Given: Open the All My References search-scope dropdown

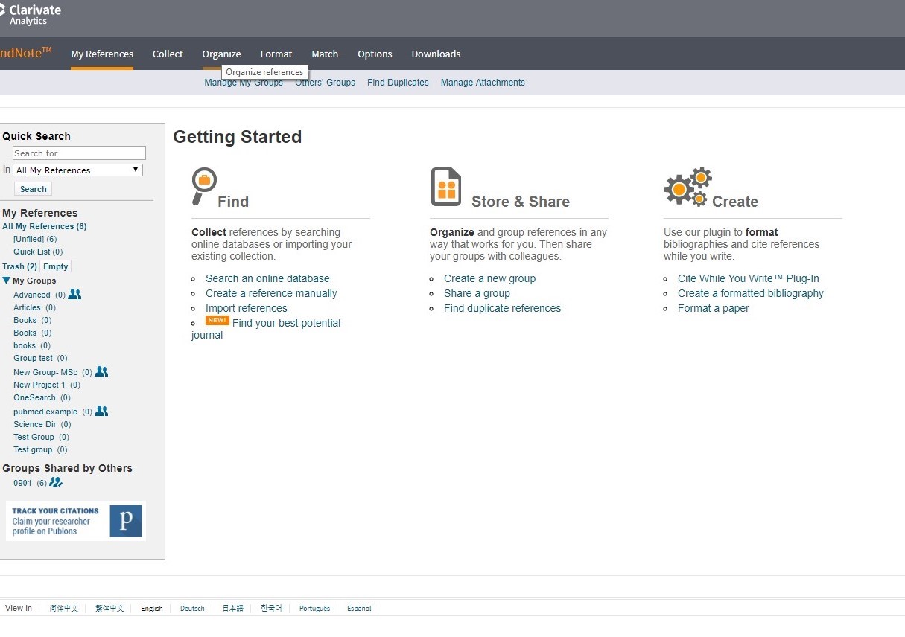Looking at the screenshot, I should click(78, 170).
